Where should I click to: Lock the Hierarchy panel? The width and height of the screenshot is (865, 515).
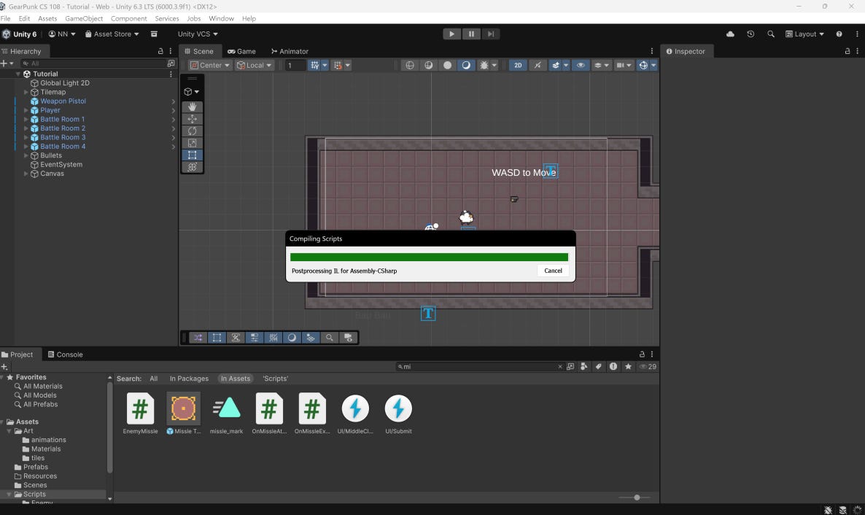[160, 51]
